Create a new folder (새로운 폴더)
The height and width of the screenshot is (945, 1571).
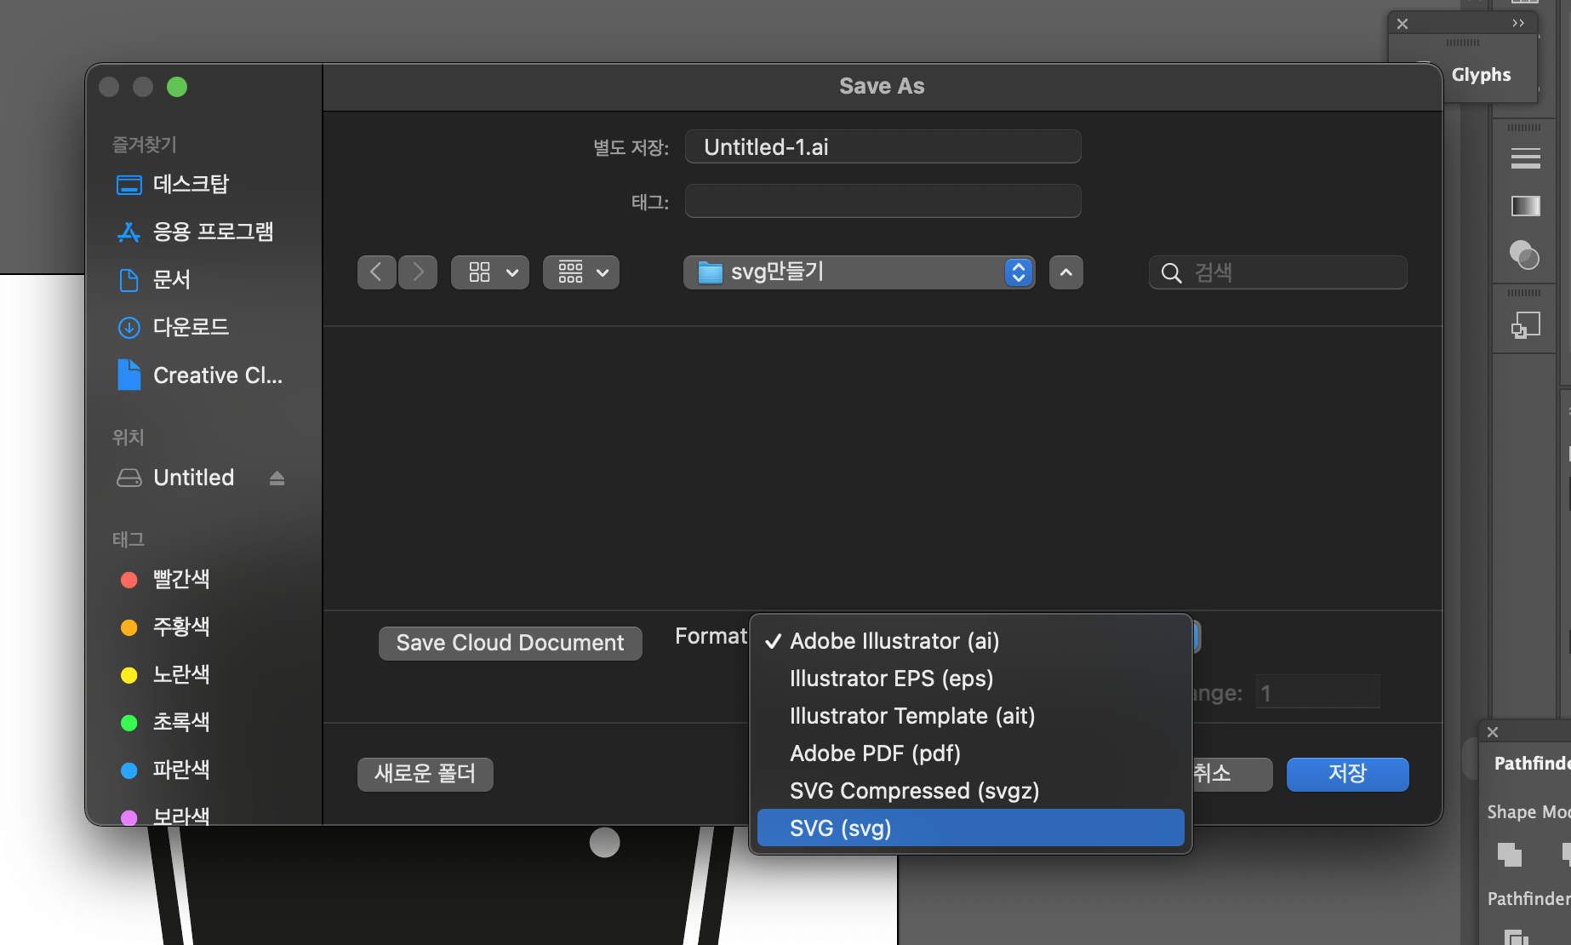(x=426, y=774)
